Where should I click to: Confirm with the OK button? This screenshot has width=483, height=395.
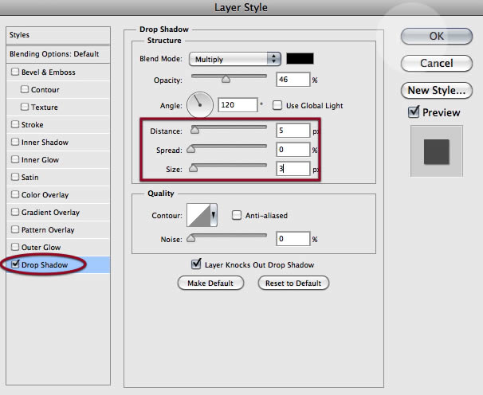[x=437, y=36]
